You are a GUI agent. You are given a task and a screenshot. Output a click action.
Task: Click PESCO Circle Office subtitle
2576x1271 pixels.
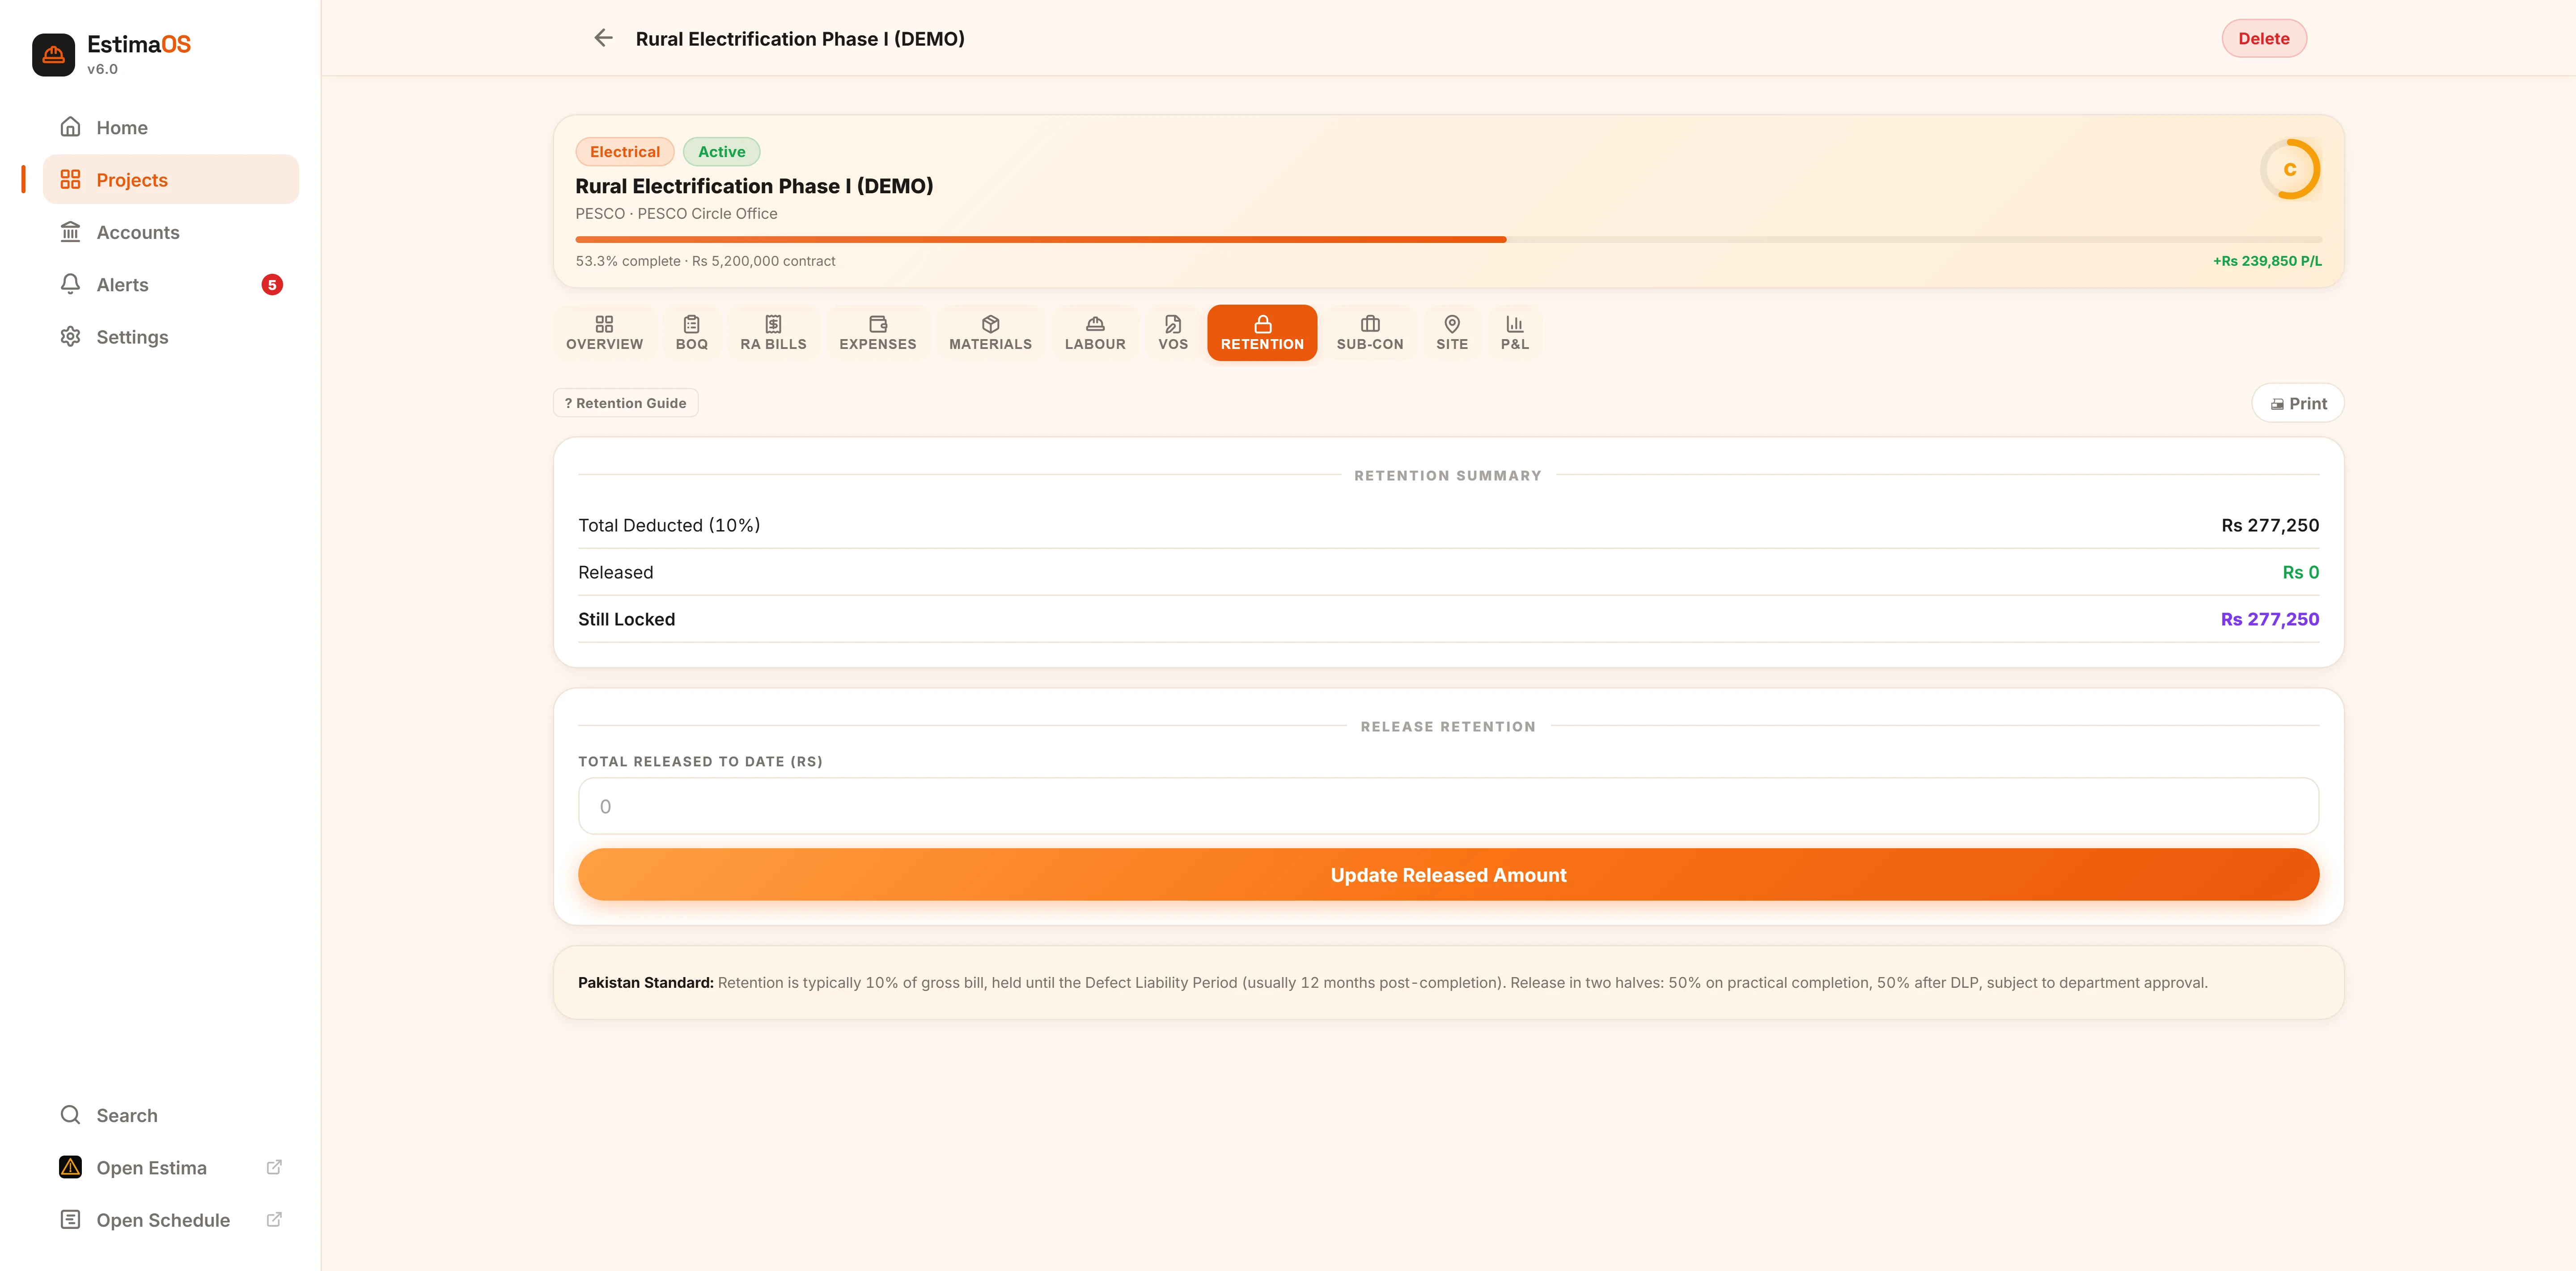[x=676, y=214]
